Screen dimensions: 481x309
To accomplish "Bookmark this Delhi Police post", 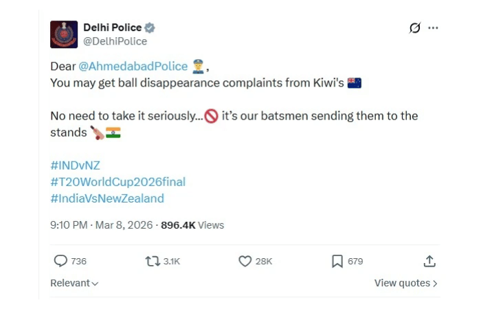I will (337, 261).
